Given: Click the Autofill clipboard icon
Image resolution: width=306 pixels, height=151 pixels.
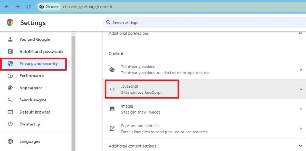Looking at the screenshot, I should [x=10, y=51].
